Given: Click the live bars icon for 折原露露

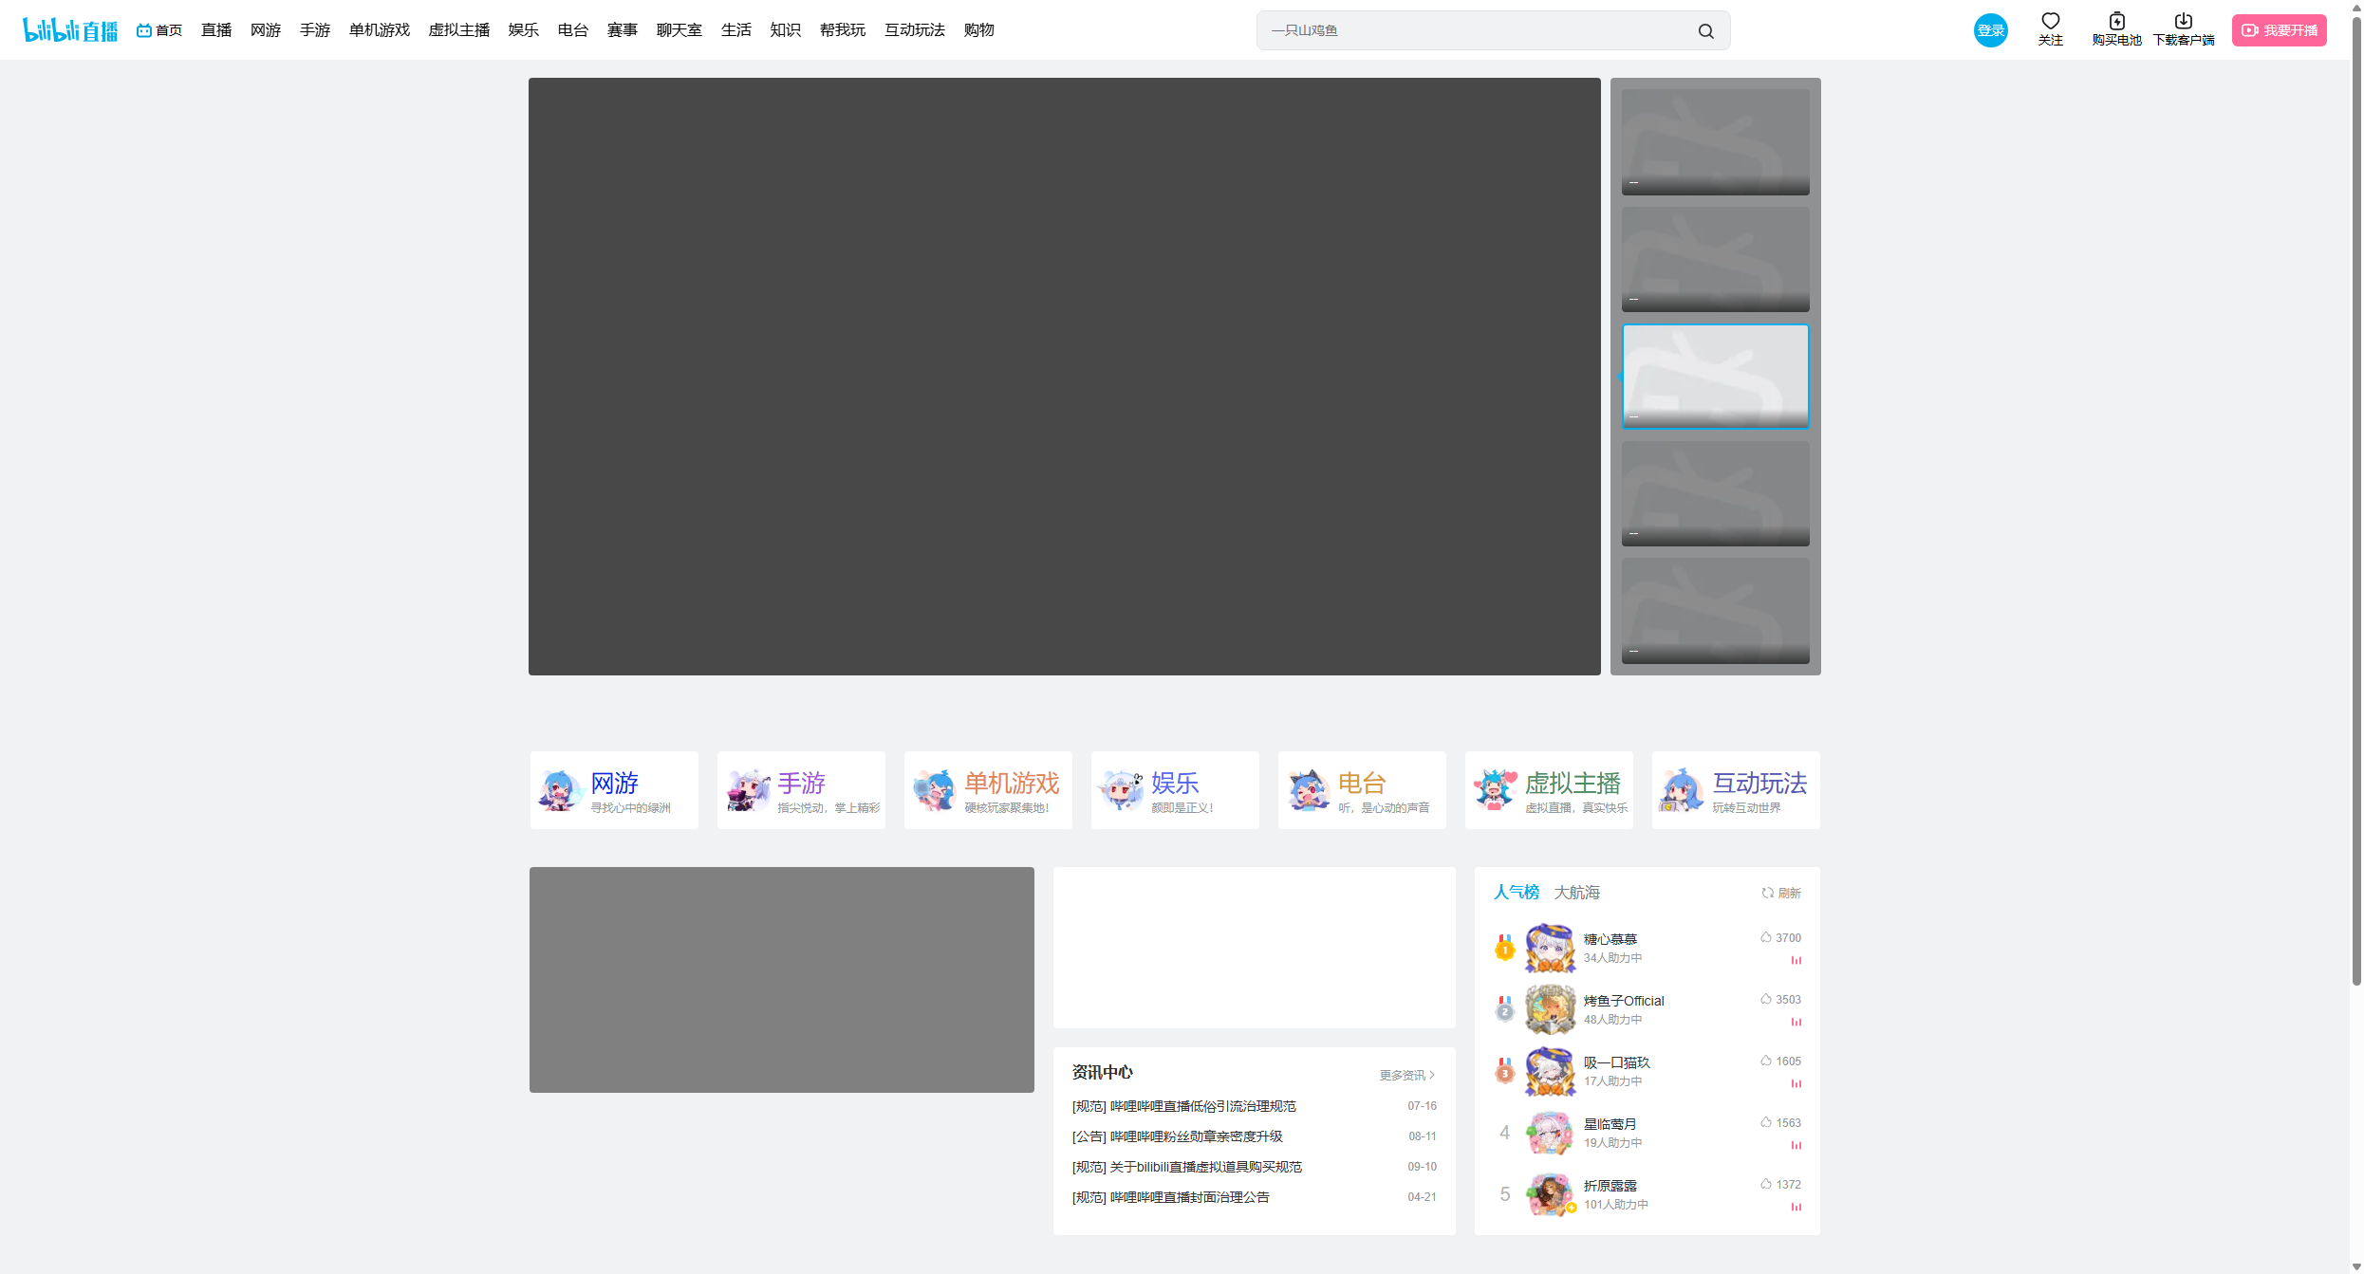Looking at the screenshot, I should pyautogui.click(x=1796, y=1208).
